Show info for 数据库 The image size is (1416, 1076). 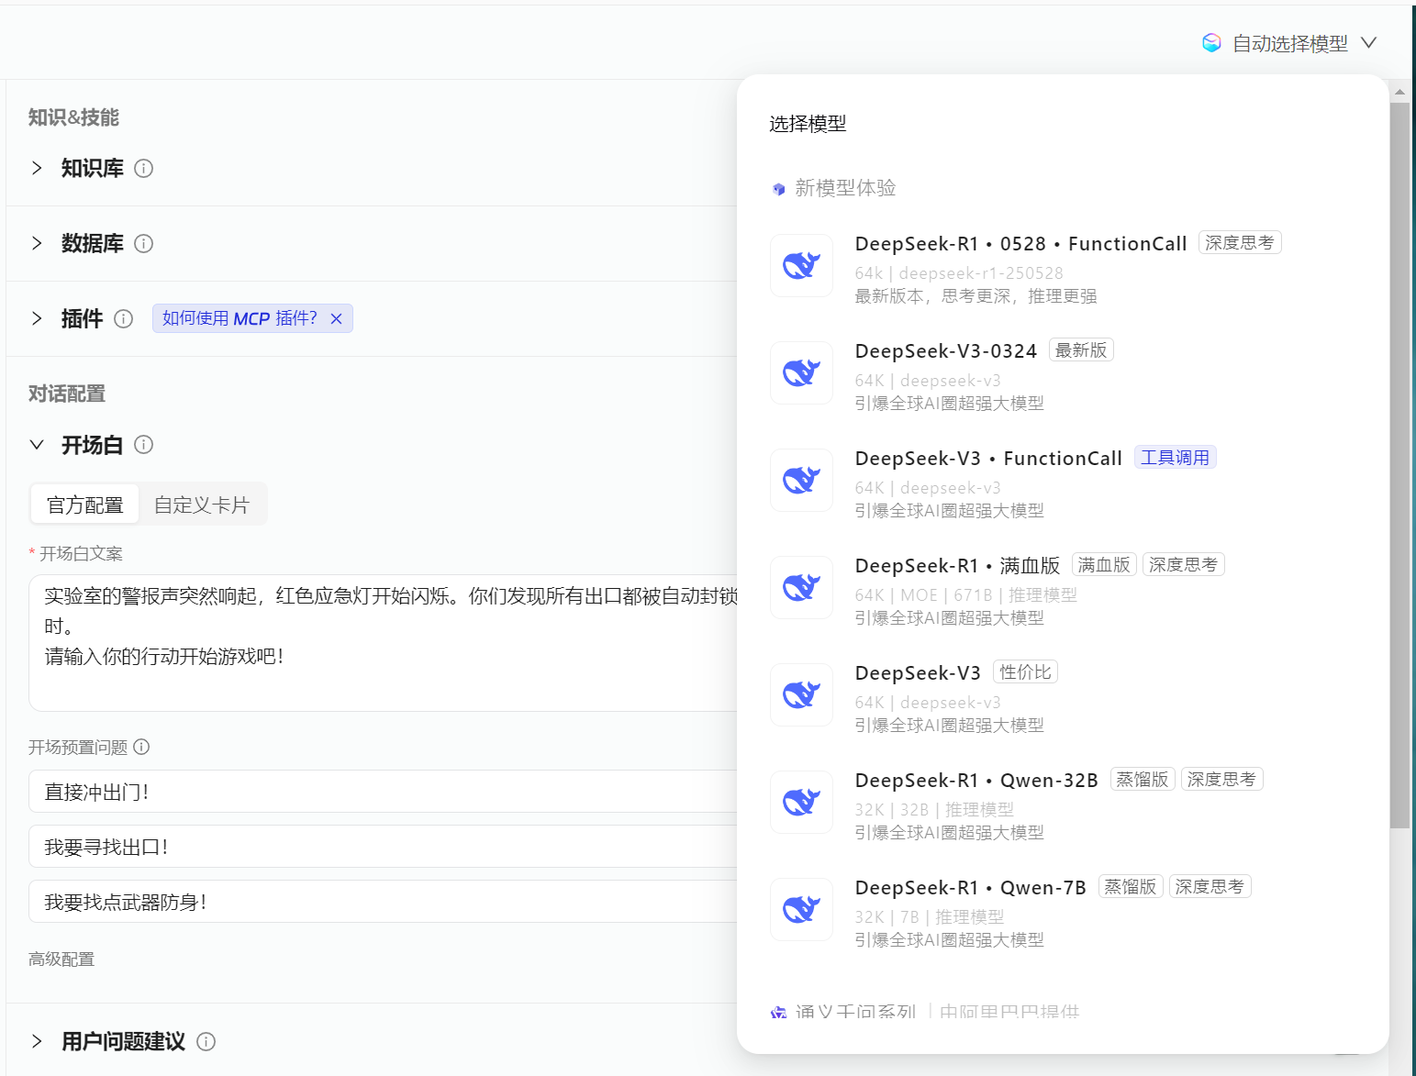coord(144,243)
